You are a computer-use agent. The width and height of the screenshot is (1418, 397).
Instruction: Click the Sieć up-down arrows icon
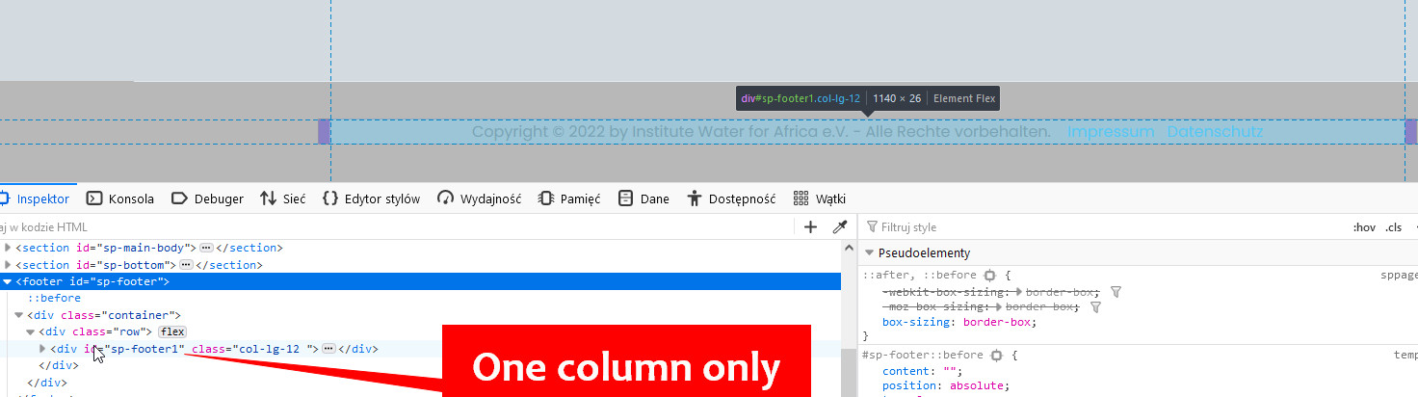point(269,198)
